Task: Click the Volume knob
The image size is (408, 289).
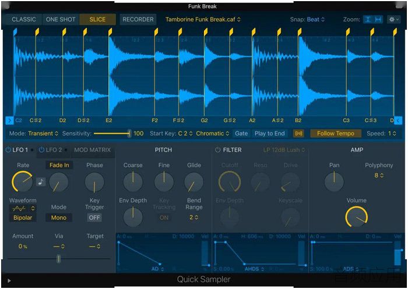Action: (x=357, y=217)
